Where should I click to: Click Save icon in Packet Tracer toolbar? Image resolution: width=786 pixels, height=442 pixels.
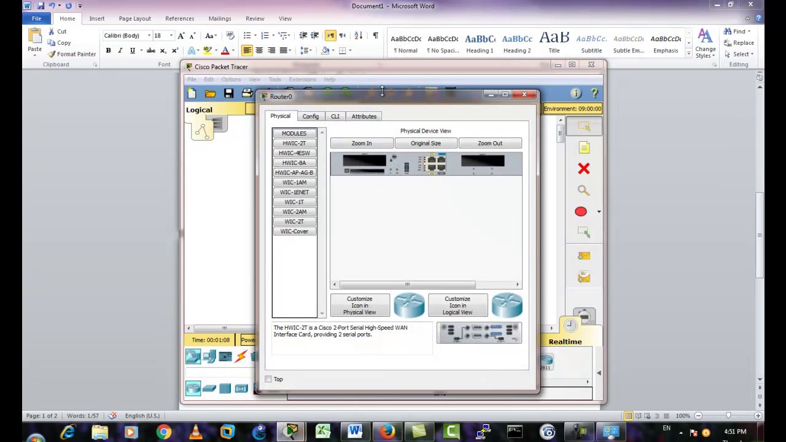click(x=228, y=93)
